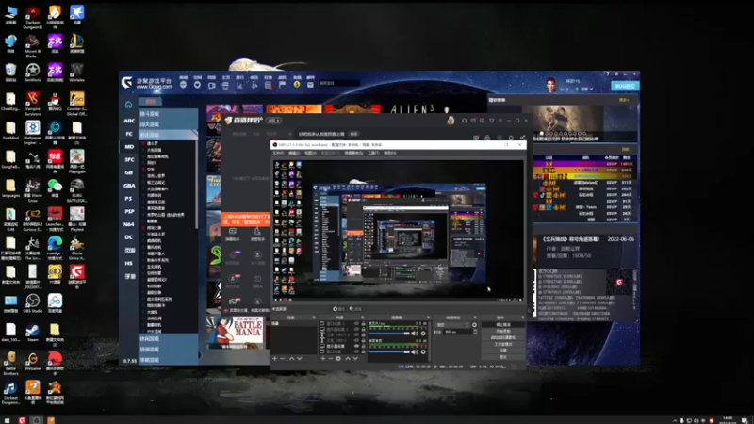Open the 空间 space icon in Gotvg toolbar
The width and height of the screenshot is (754, 424).
(197, 85)
